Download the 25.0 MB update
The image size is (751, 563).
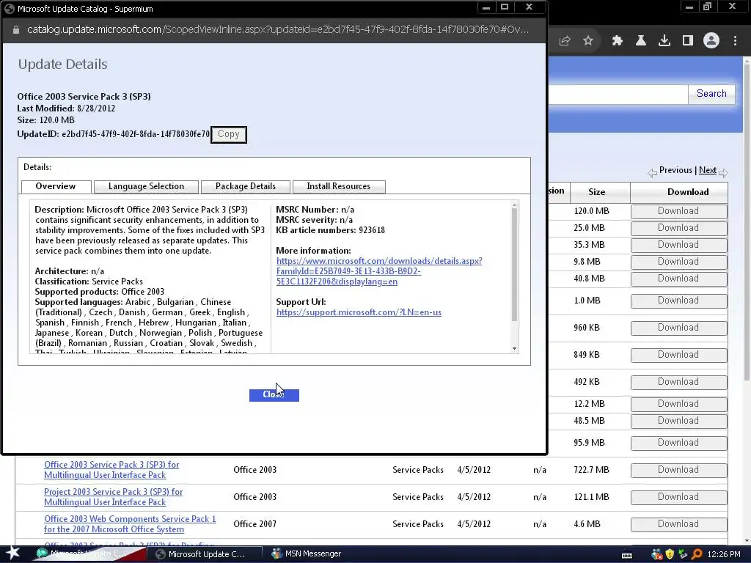coord(678,228)
